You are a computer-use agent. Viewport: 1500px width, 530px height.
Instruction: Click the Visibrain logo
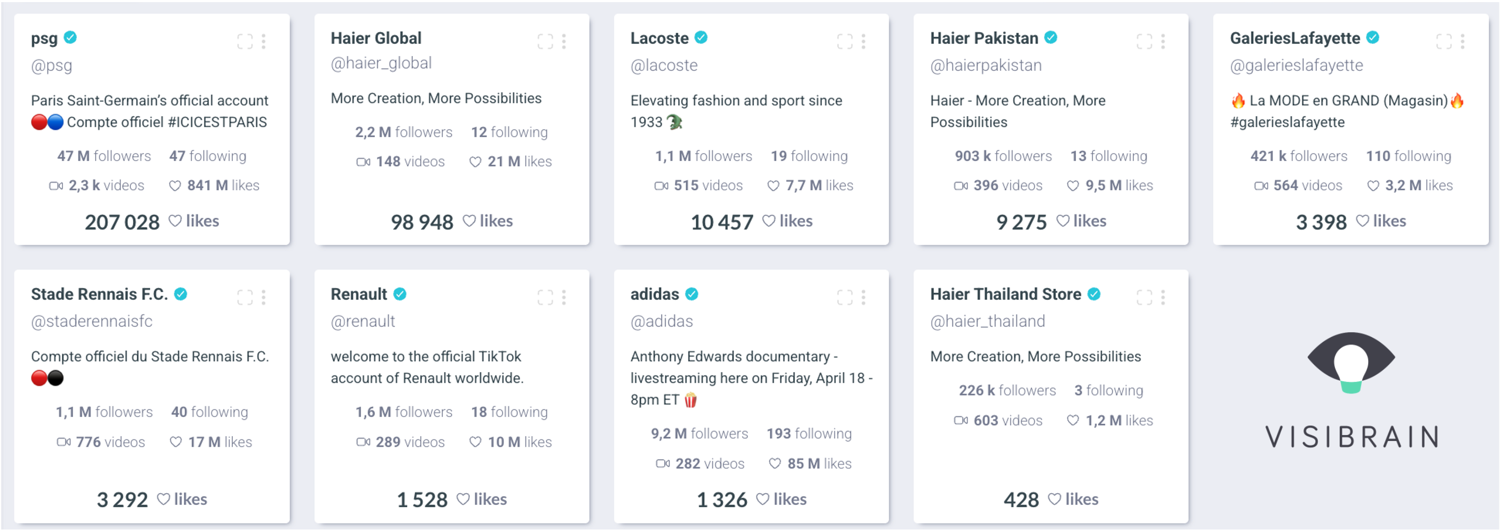[x=1351, y=390]
